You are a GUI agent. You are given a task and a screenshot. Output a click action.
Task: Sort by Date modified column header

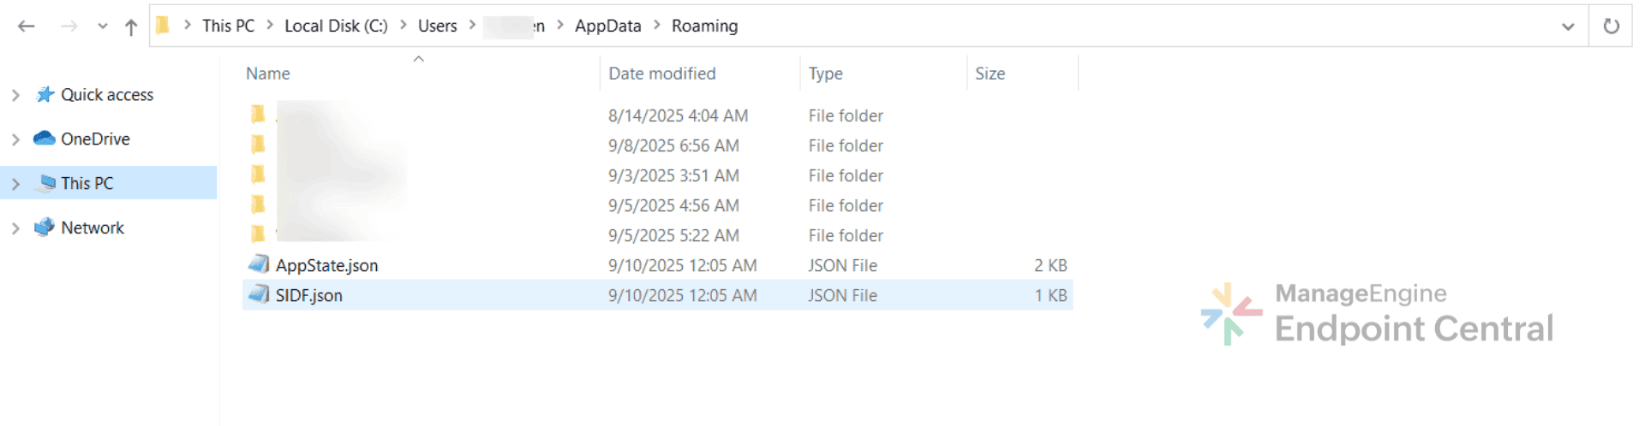pos(661,74)
